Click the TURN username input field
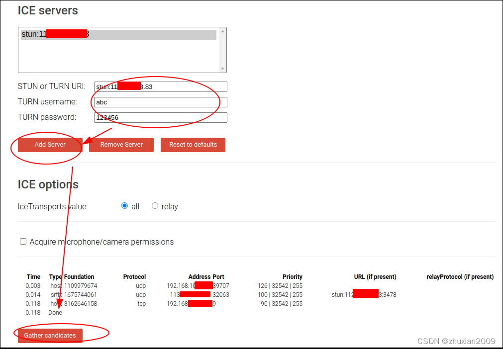503x349 pixels. 160,102
